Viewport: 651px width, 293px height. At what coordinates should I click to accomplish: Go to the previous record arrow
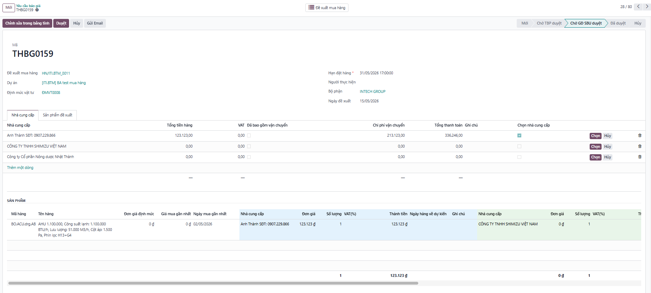pos(638,7)
